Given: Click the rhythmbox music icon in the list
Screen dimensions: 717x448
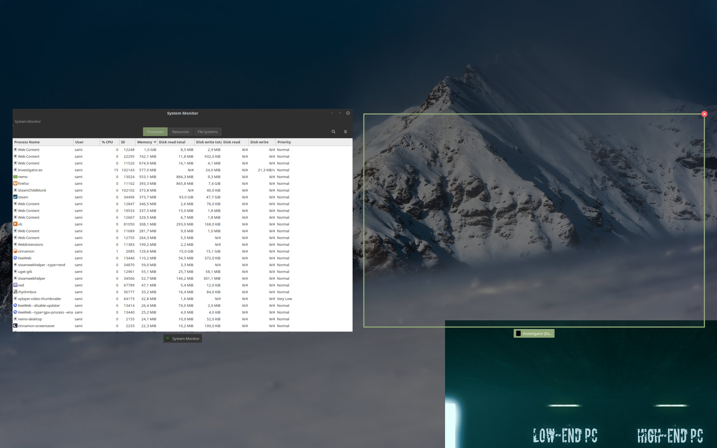Looking at the screenshot, I should (x=15, y=292).
